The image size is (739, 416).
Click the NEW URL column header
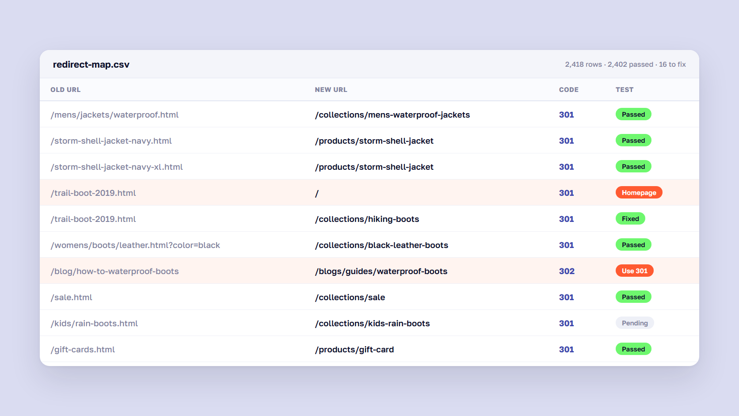(331, 90)
